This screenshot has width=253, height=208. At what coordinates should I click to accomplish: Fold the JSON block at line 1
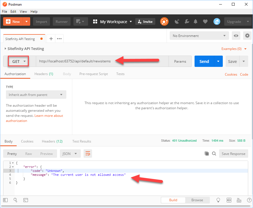pos(13,163)
